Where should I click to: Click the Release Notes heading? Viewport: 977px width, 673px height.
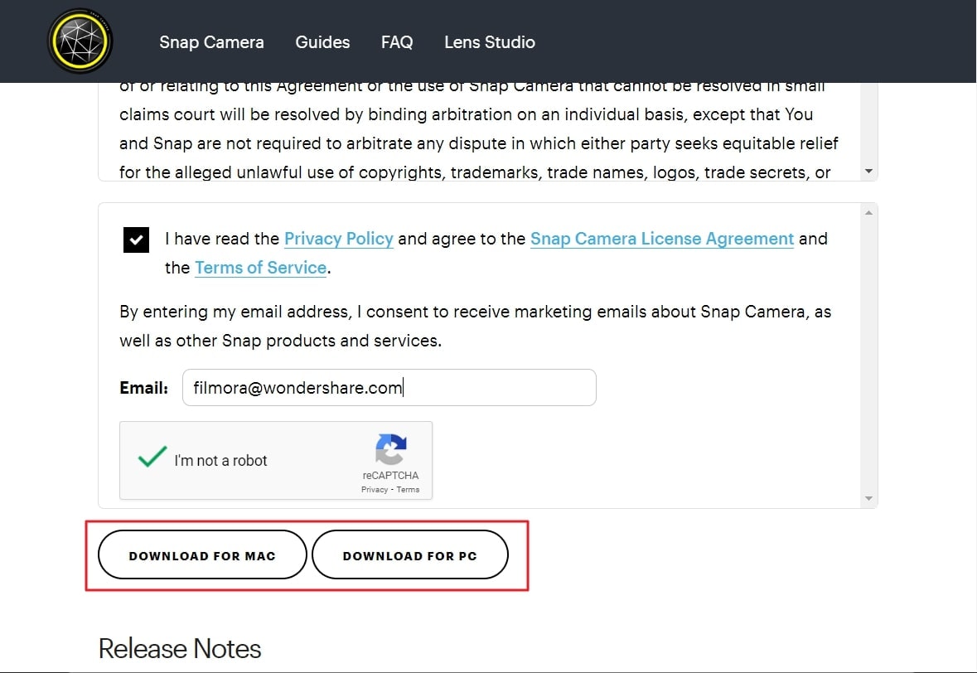coord(180,649)
